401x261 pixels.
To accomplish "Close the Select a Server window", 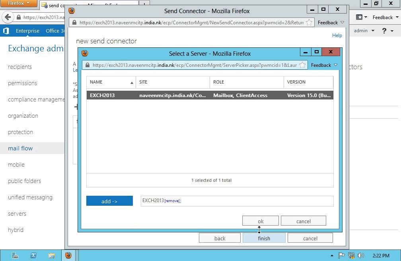I will (331, 52).
